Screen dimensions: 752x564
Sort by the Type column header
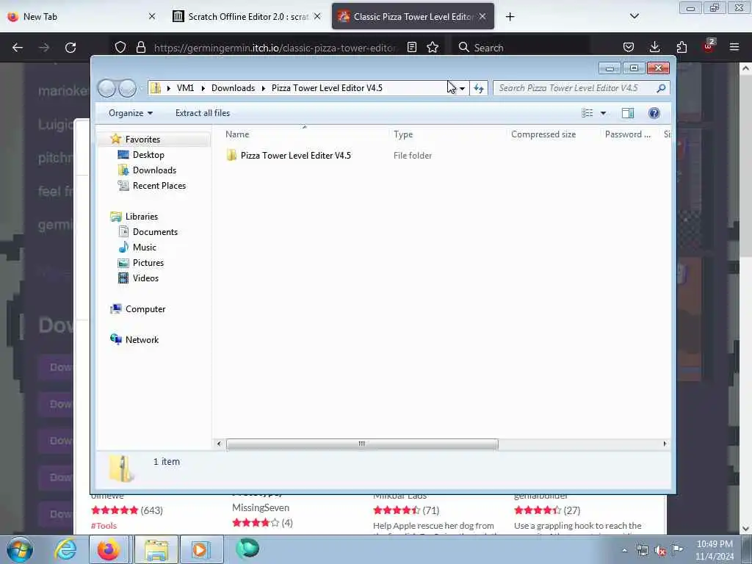click(x=447, y=134)
